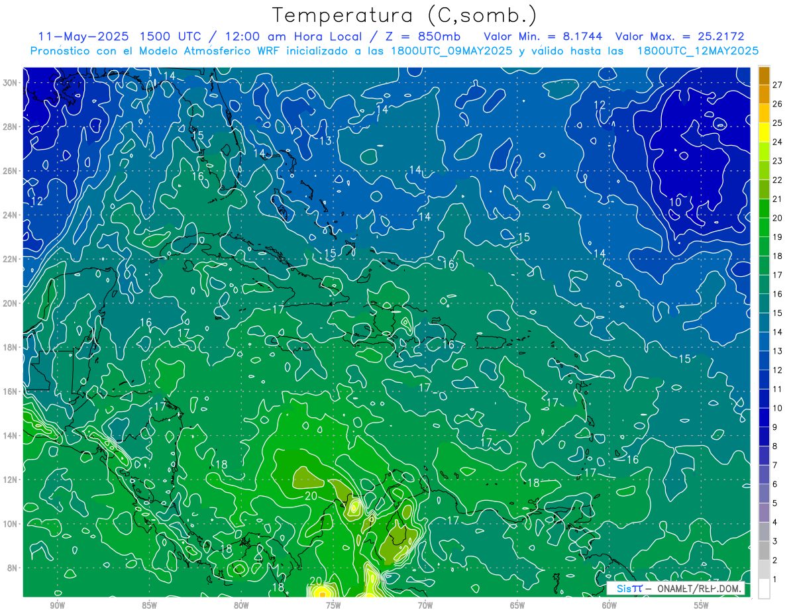
Task: Pick the bright yellow swatch between 24 and 25
Action: (764, 132)
